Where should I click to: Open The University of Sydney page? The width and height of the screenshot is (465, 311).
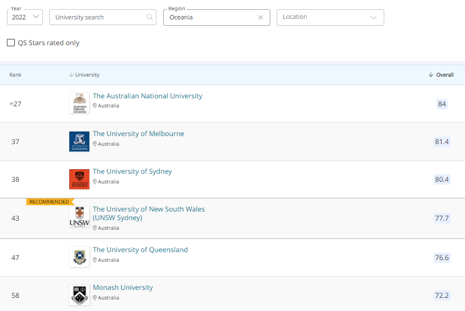point(132,172)
